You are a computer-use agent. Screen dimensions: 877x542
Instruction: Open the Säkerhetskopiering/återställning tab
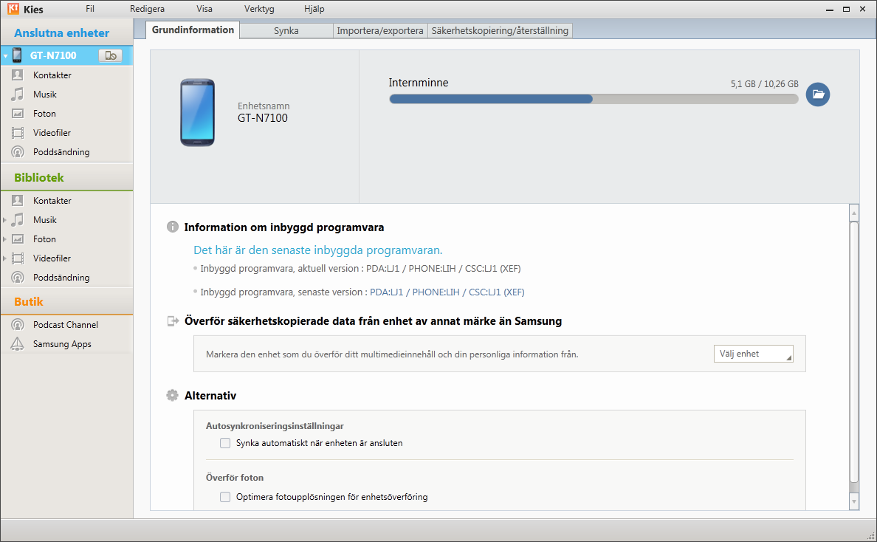tap(500, 31)
